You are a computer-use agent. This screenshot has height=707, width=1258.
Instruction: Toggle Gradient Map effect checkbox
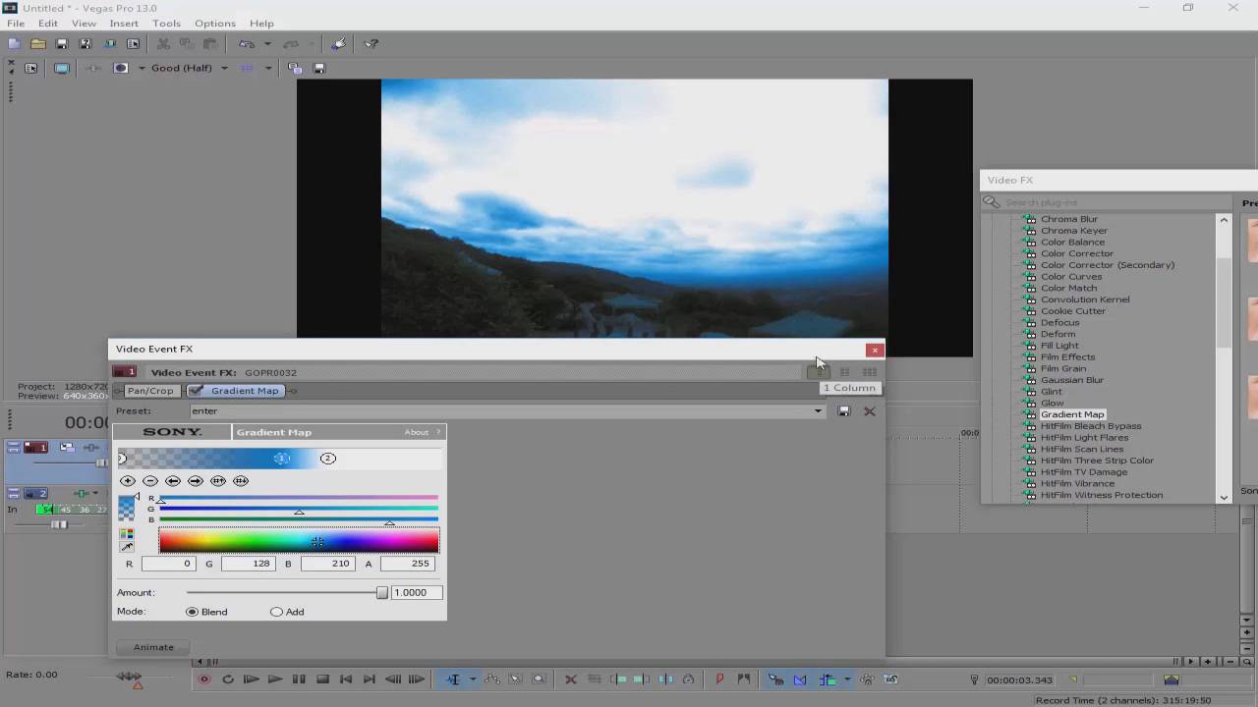point(197,391)
